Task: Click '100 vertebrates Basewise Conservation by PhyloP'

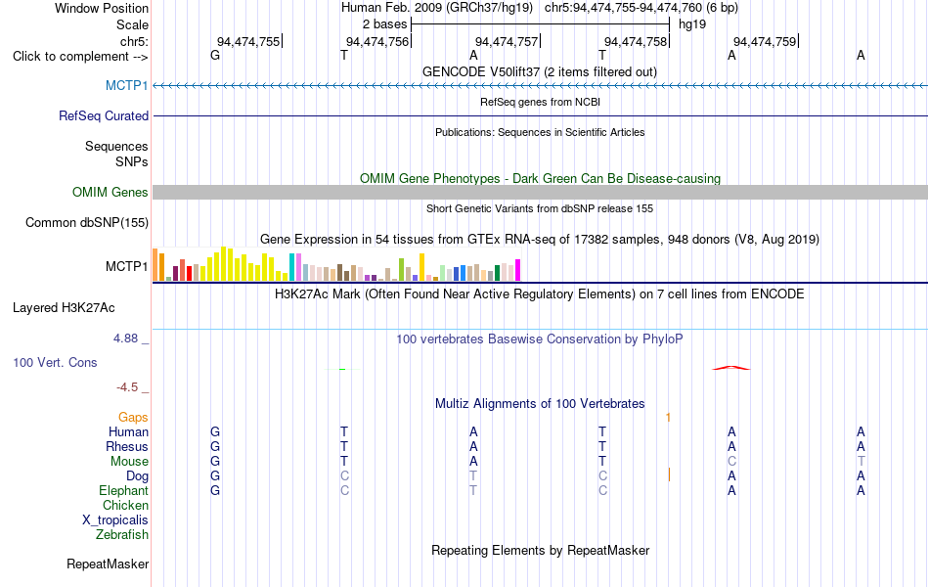Action: [540, 339]
